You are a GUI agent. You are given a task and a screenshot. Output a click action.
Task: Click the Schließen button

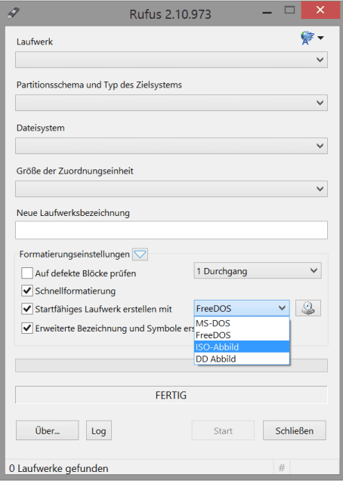click(294, 430)
